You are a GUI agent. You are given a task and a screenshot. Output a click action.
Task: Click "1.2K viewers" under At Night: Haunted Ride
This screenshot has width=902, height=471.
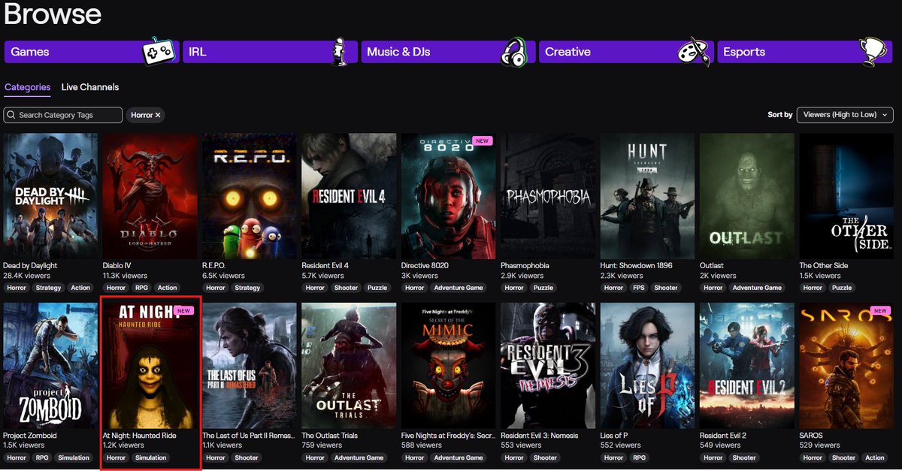point(123,445)
